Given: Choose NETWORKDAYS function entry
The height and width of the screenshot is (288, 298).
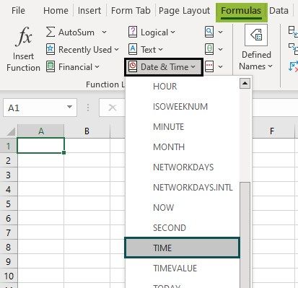Looking at the screenshot, I should coord(182,167).
